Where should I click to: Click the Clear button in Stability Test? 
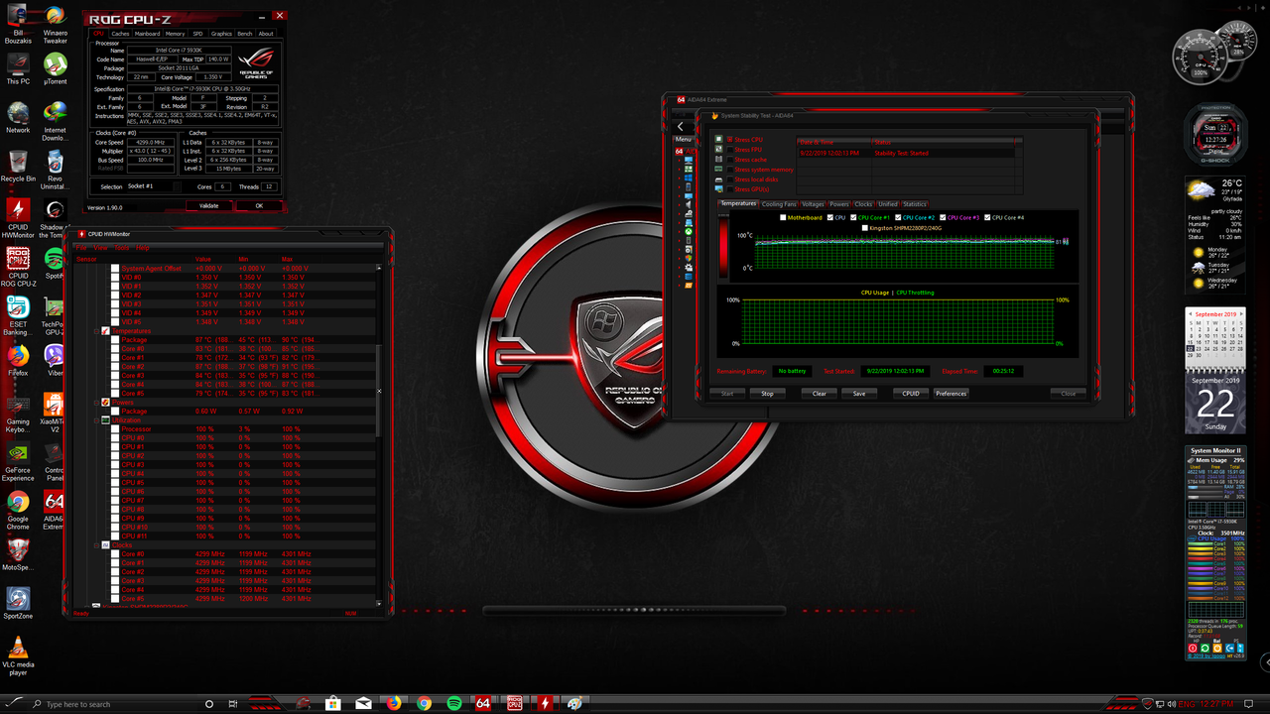point(820,394)
